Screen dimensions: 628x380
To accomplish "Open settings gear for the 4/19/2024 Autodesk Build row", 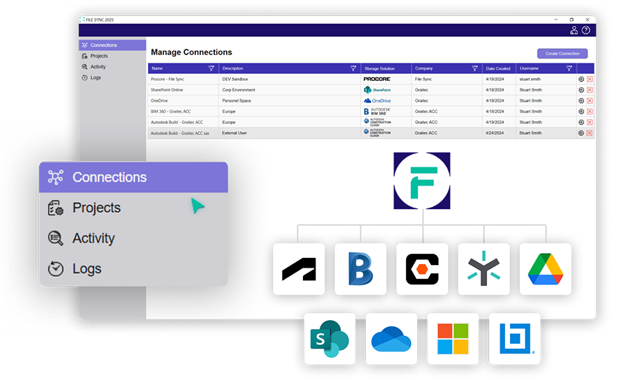I will pos(581,123).
